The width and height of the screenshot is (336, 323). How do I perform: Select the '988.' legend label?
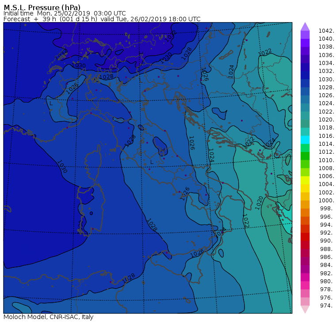tap(327, 249)
